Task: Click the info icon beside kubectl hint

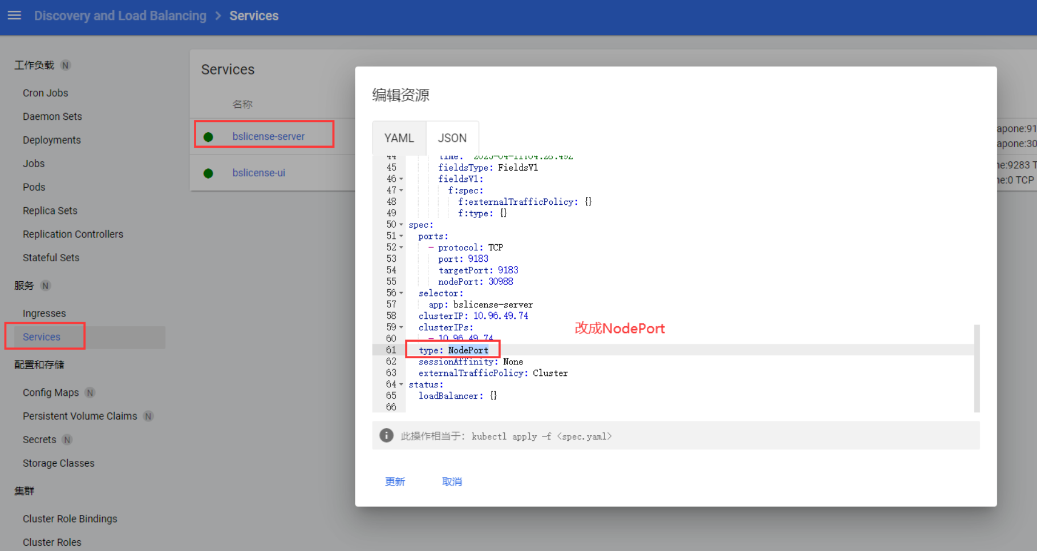Action: (x=386, y=436)
